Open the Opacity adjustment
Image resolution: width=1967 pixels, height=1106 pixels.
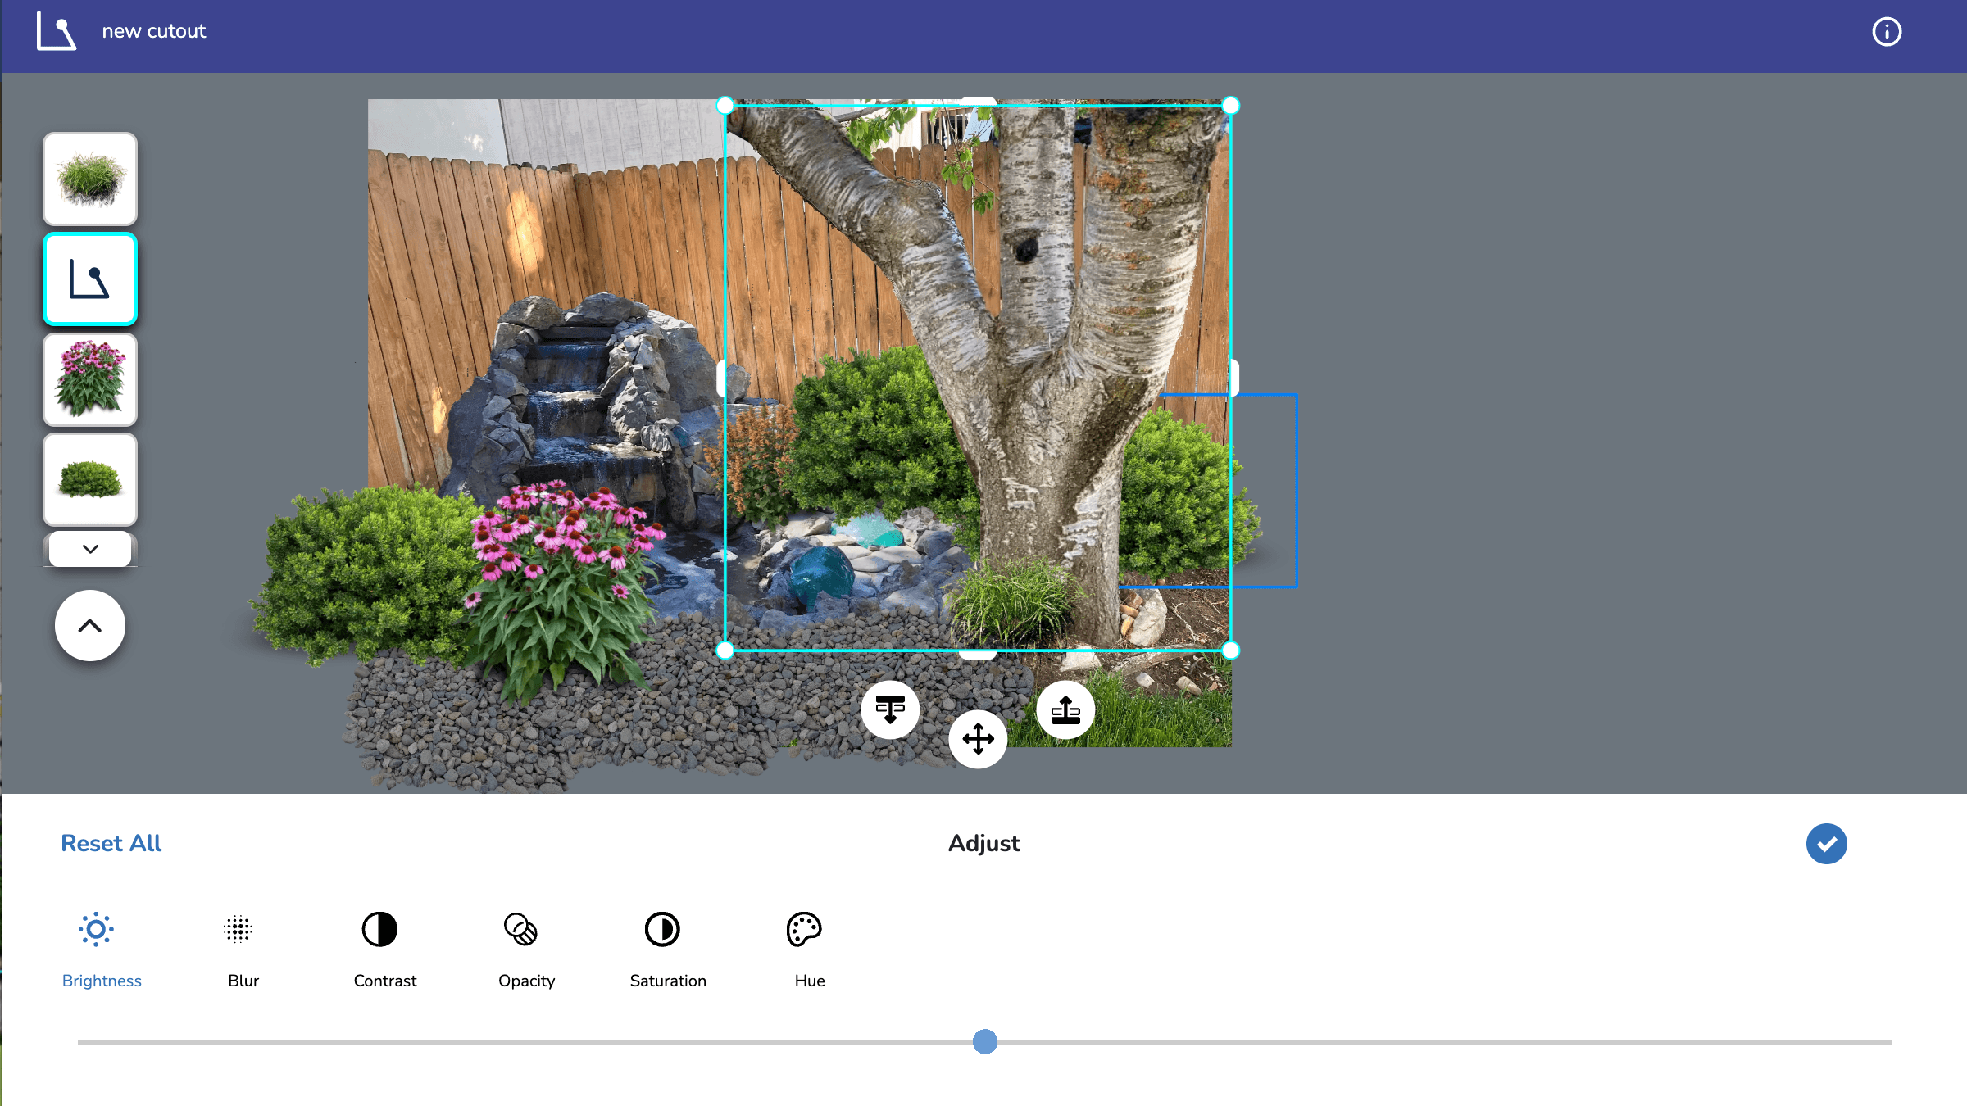pyautogui.click(x=521, y=929)
